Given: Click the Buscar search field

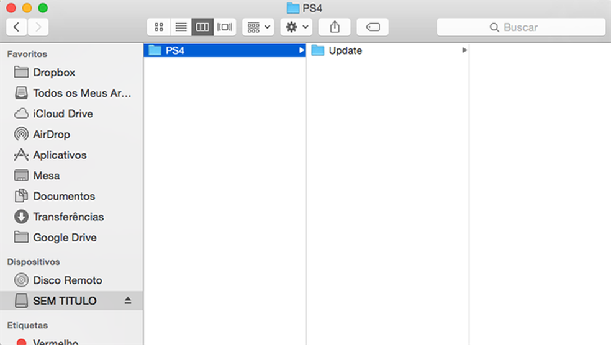Looking at the screenshot, I should [521, 27].
